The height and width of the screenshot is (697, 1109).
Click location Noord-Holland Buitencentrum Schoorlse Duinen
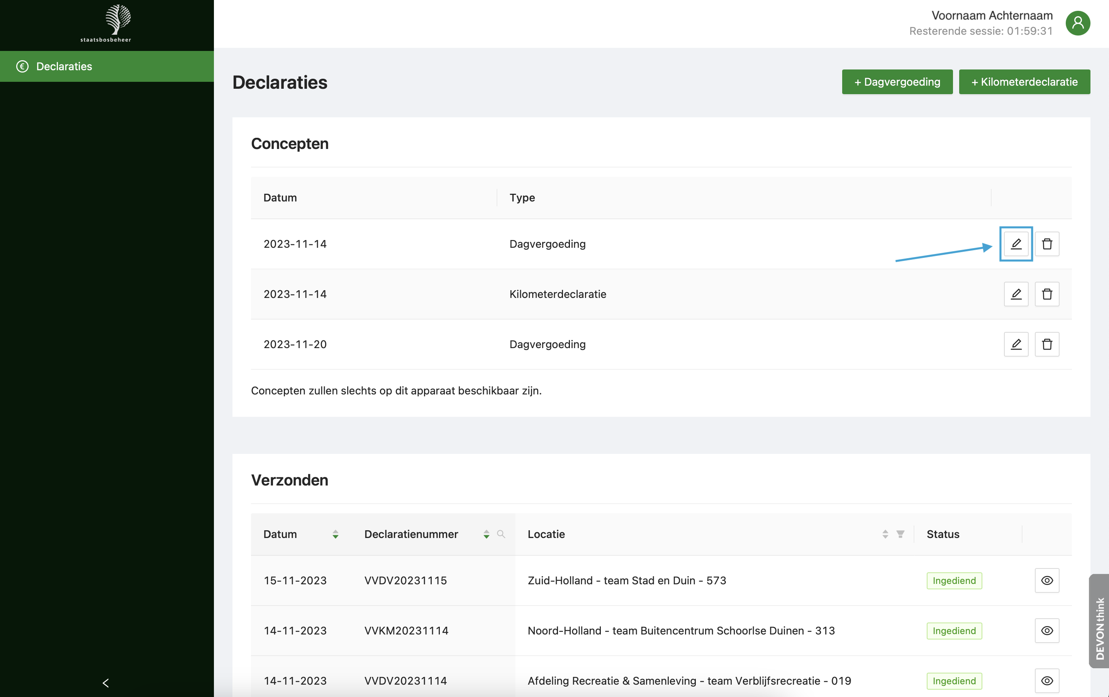(681, 630)
